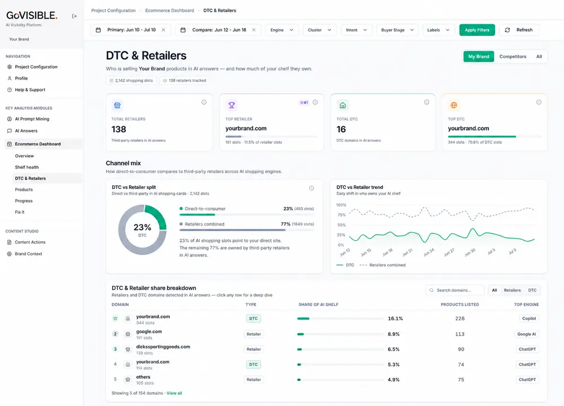The width and height of the screenshot is (564, 406).
Task: Click the Total DTC house icon
Action: (342, 105)
